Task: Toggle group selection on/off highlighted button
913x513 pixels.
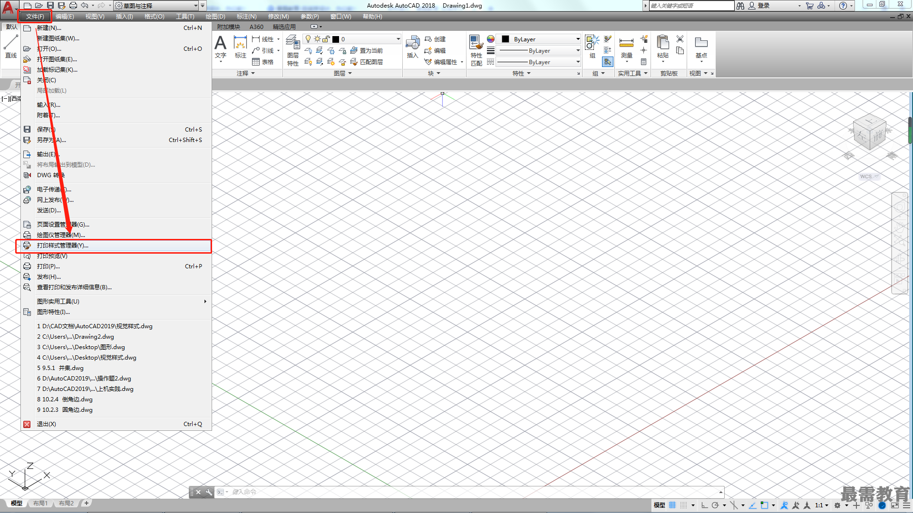Action: (x=608, y=62)
